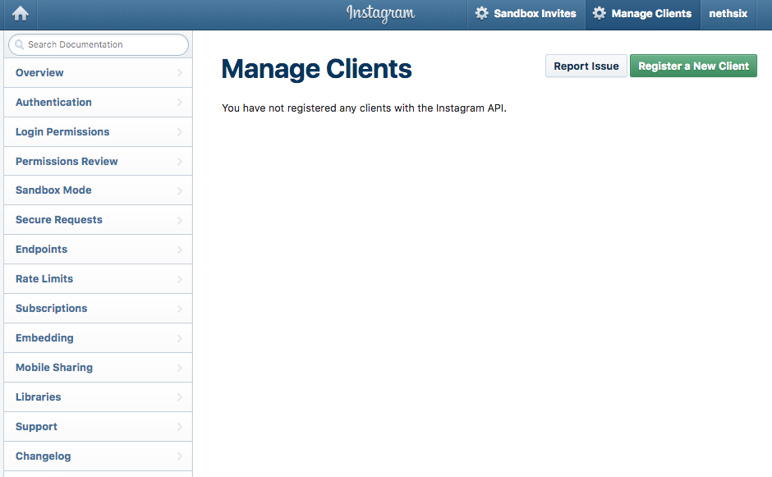Click the Instagram logo in the header
This screenshot has width=772, height=477.
click(x=380, y=14)
